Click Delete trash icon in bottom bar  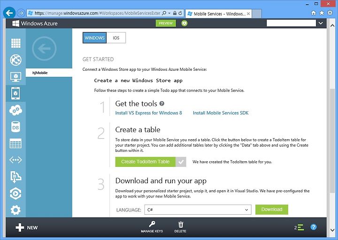tap(180, 227)
